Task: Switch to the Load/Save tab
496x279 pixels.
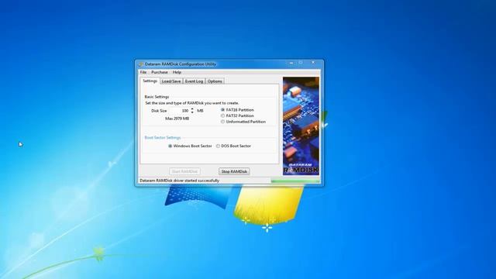Action: 171,81
